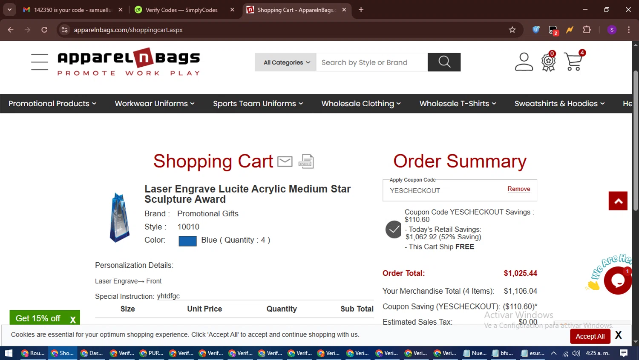639x360 pixels.
Task: Focus the Search by Style or Brand field
Action: click(372, 62)
